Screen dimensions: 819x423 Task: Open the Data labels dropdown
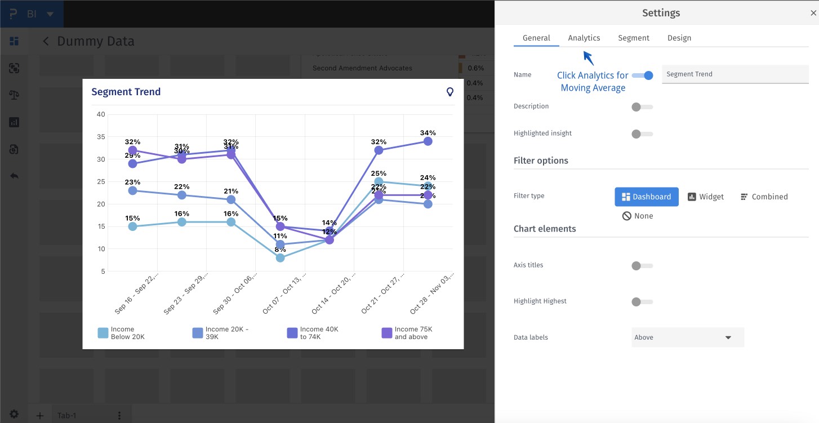click(x=688, y=337)
